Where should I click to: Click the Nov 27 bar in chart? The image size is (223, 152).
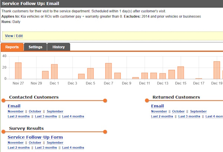point(18,71)
